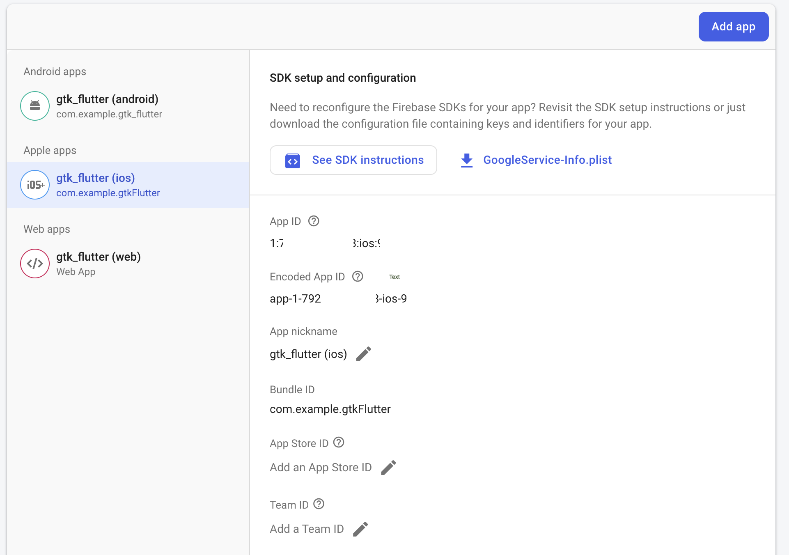Click the nickname value gtk_flutter (ios)
The height and width of the screenshot is (555, 789).
click(x=308, y=354)
